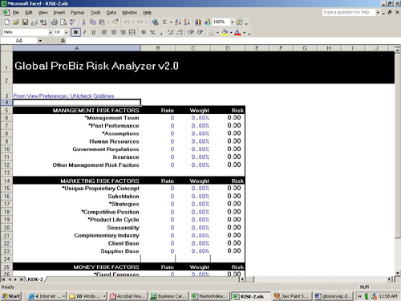Click the AutoSum sigma icon

pos(164,22)
